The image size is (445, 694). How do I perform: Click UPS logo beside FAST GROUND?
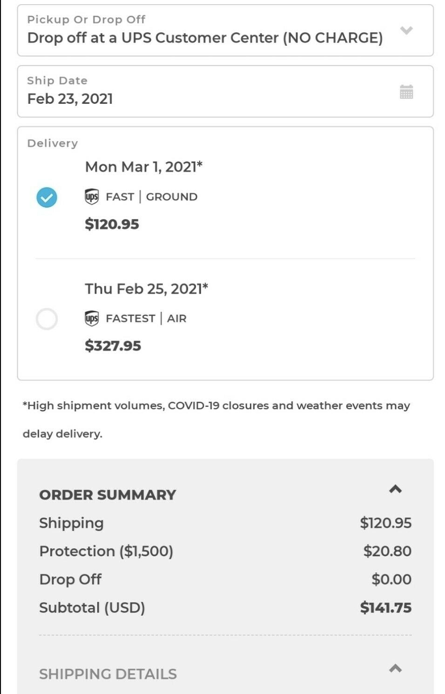click(92, 197)
